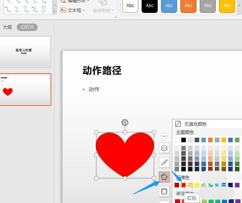Pick the white theme color swatch
Image resolution: width=242 pixels, height=203 pixels.
coord(177,140)
